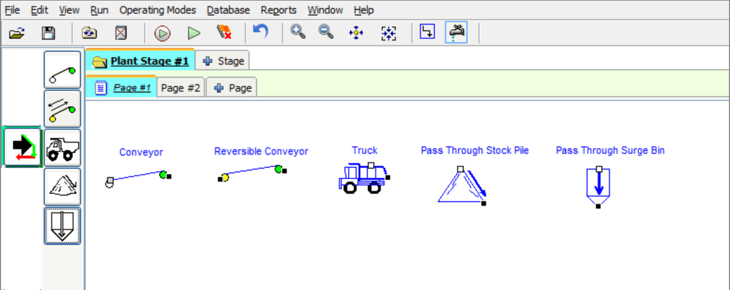Open the Database menu
Image resolution: width=730 pixels, height=290 pixels.
pyautogui.click(x=228, y=10)
